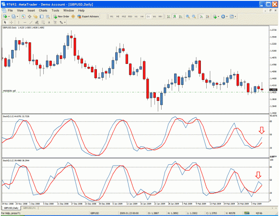Zoom in on the chart

[x=188, y=17]
